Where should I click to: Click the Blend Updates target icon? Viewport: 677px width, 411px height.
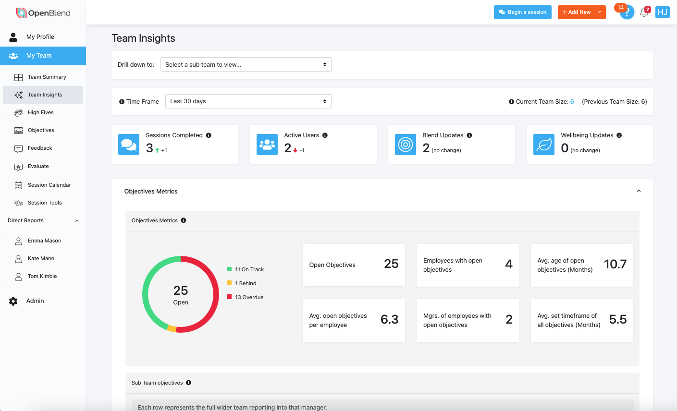pos(406,145)
